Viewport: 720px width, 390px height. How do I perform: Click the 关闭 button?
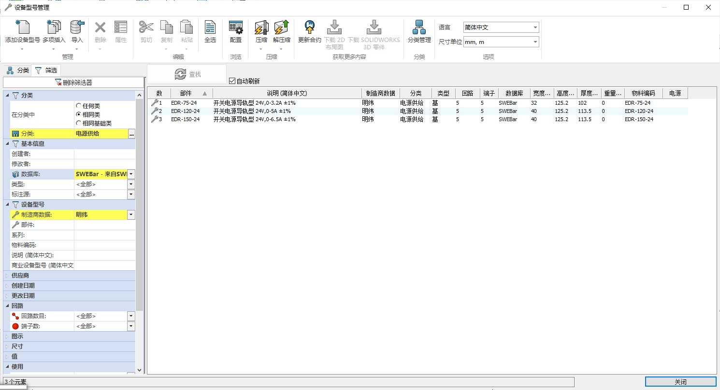[x=680, y=382]
